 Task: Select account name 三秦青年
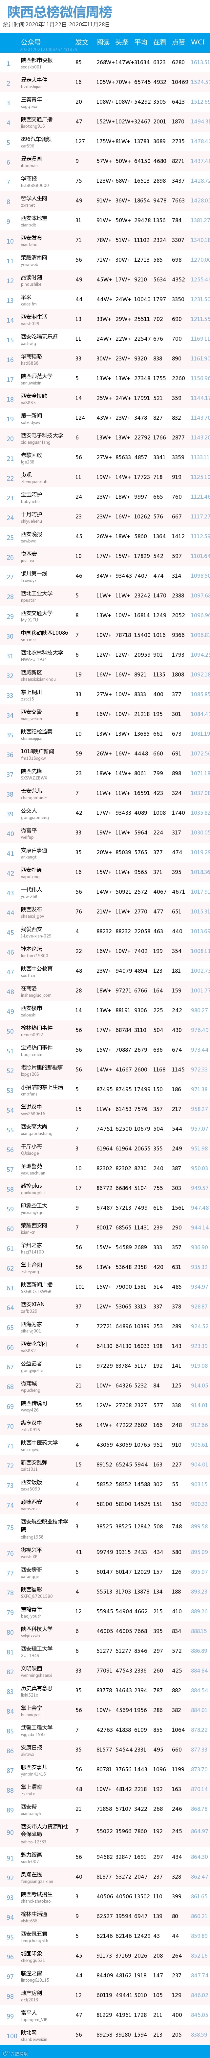[x=32, y=100]
